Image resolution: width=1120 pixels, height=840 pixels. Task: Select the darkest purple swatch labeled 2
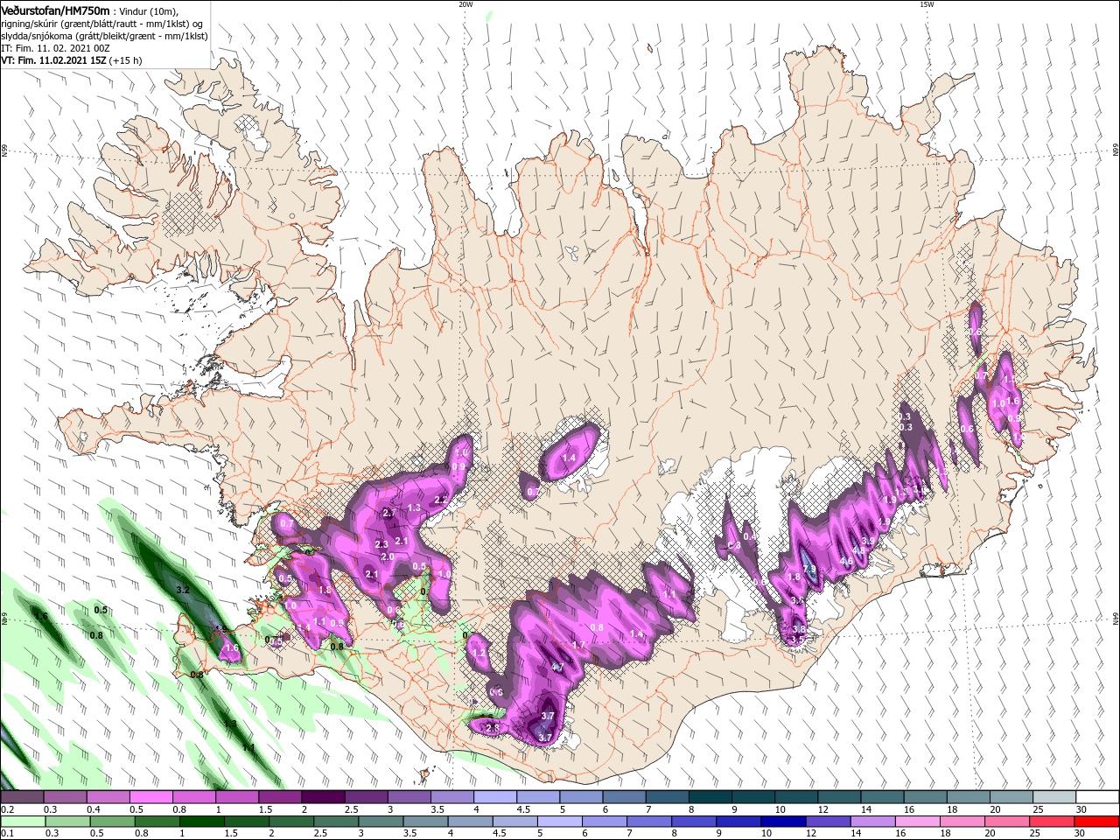point(323,797)
